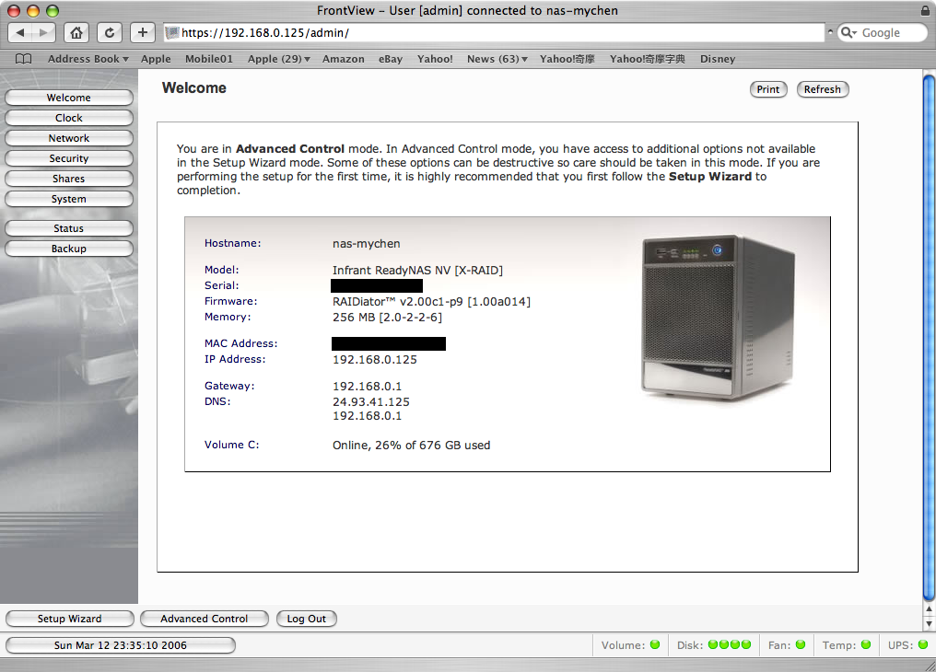Click the memory value 256 MB
Image resolution: width=936 pixels, height=672 pixels.
pos(388,318)
